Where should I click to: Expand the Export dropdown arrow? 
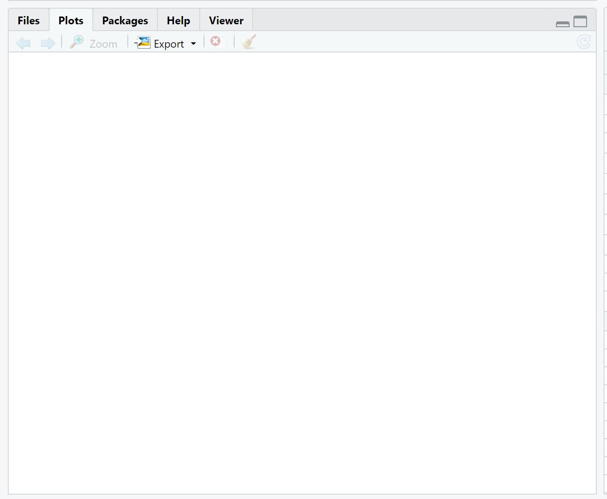tap(193, 44)
